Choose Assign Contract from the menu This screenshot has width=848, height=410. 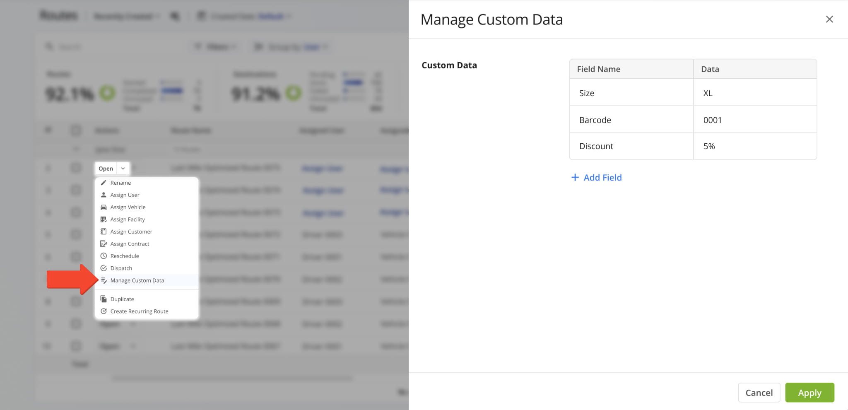click(x=130, y=244)
